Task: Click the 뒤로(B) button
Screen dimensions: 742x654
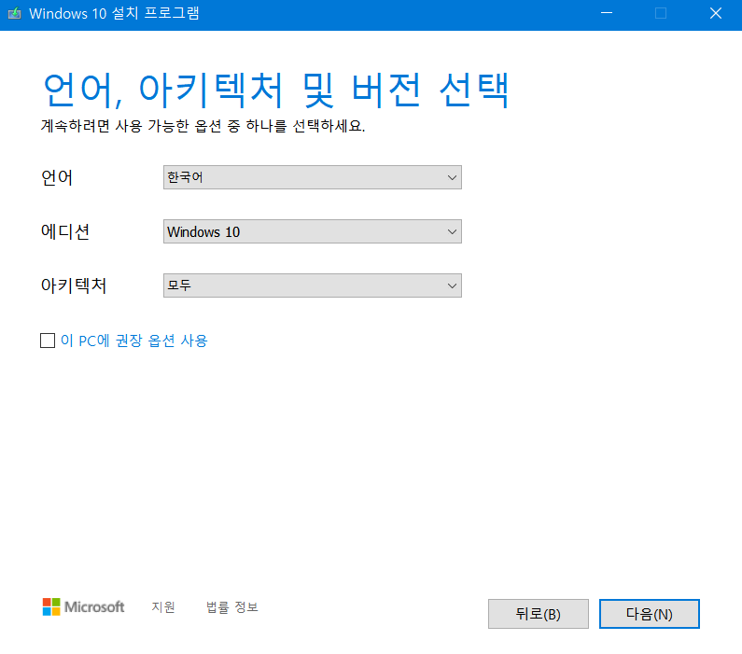Action: [x=538, y=614]
